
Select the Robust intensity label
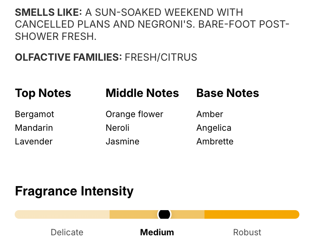pos(247,232)
